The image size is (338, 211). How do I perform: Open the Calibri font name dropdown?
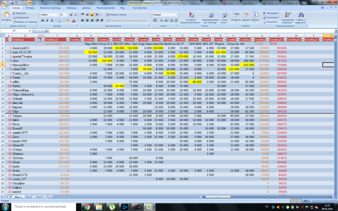tap(57, 15)
